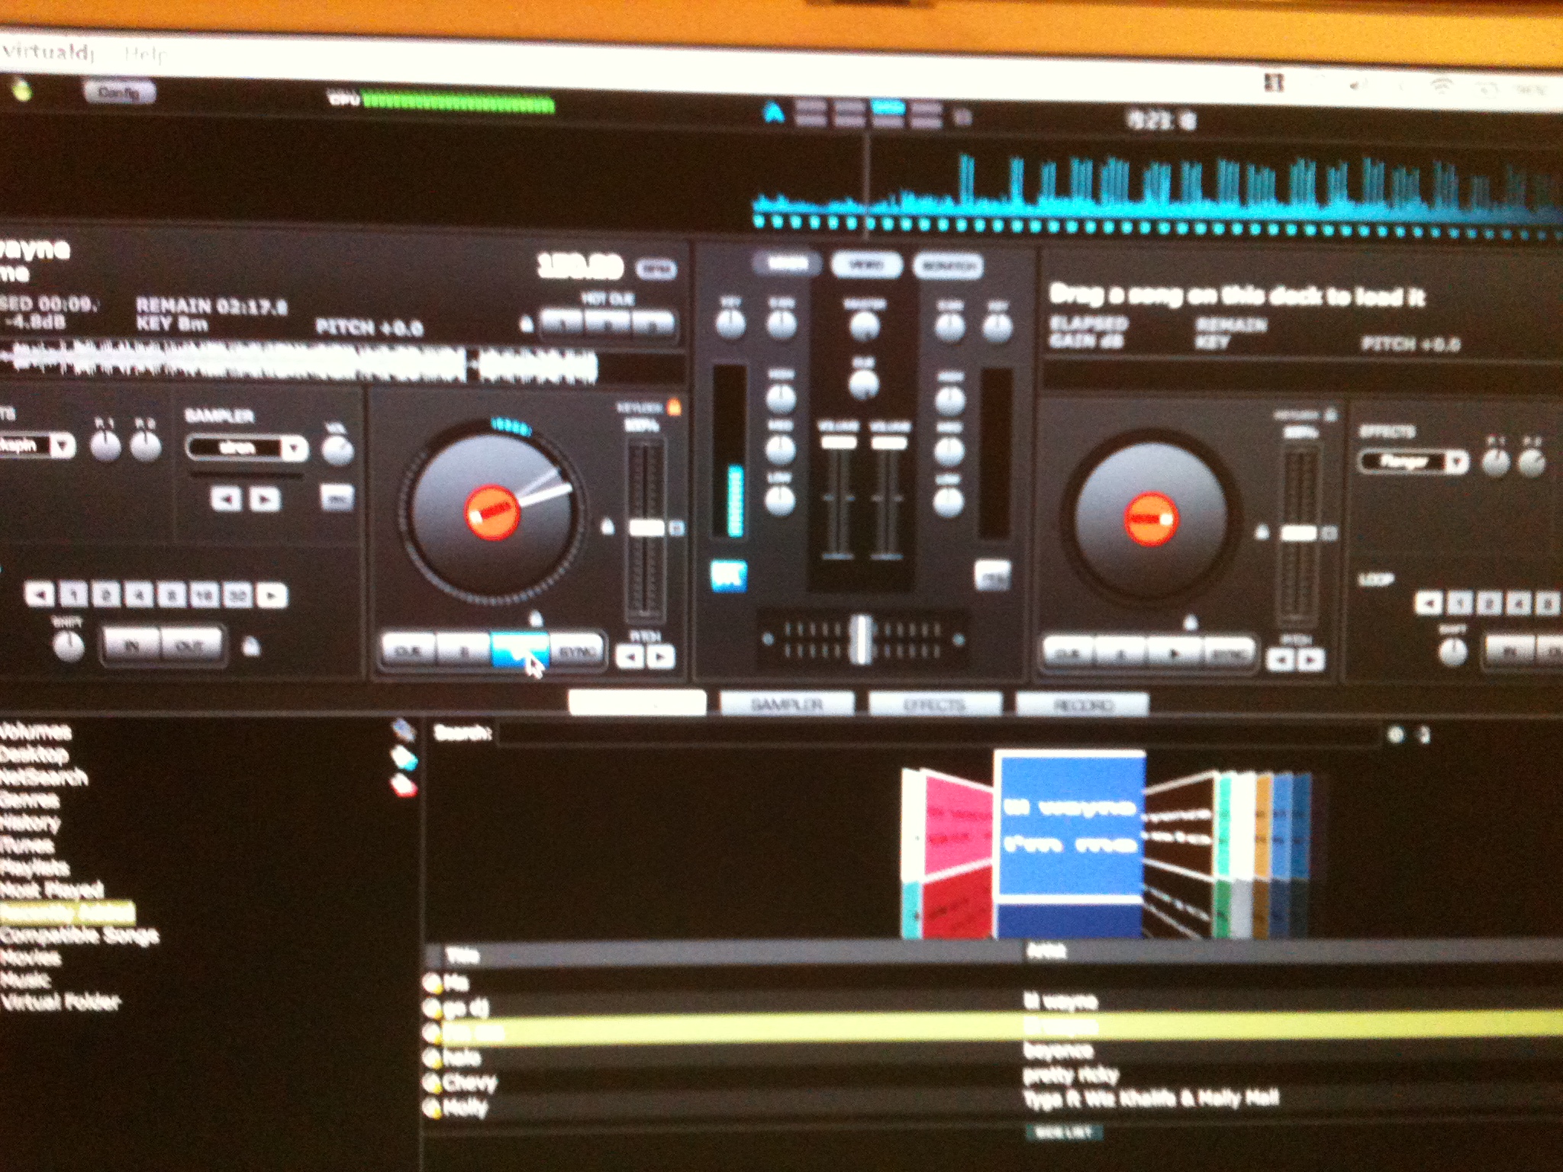Click the sampler previous arrow icon
Viewport: 1563px width, 1172px height.
(226, 500)
